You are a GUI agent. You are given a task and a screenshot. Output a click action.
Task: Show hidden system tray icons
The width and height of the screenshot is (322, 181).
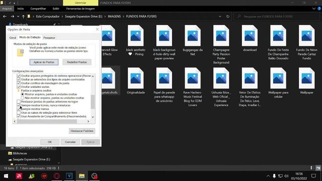click(268, 176)
